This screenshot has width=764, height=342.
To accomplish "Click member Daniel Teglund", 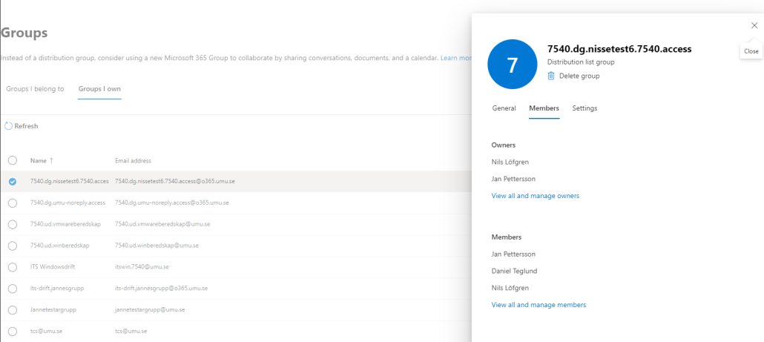I will pyautogui.click(x=515, y=271).
